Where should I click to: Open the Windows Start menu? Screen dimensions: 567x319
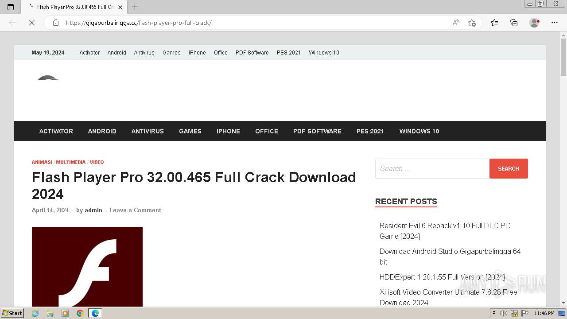12,313
